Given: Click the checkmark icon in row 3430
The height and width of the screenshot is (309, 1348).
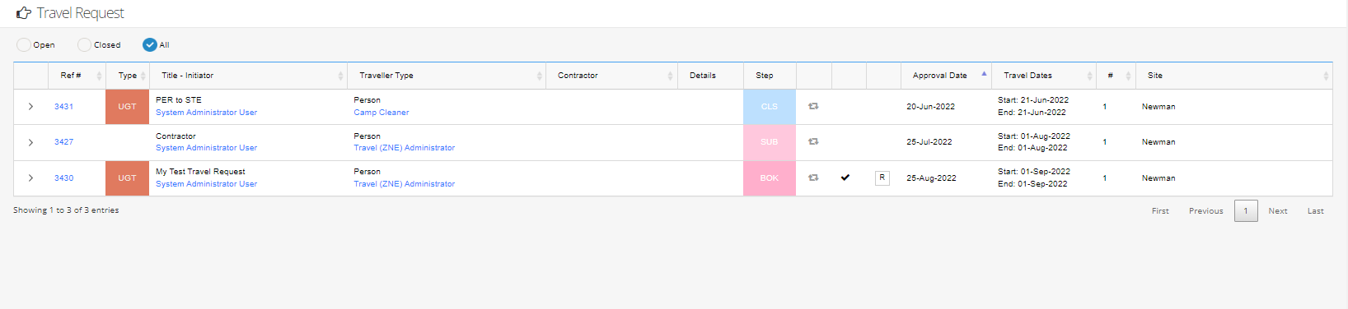Looking at the screenshot, I should (x=845, y=178).
